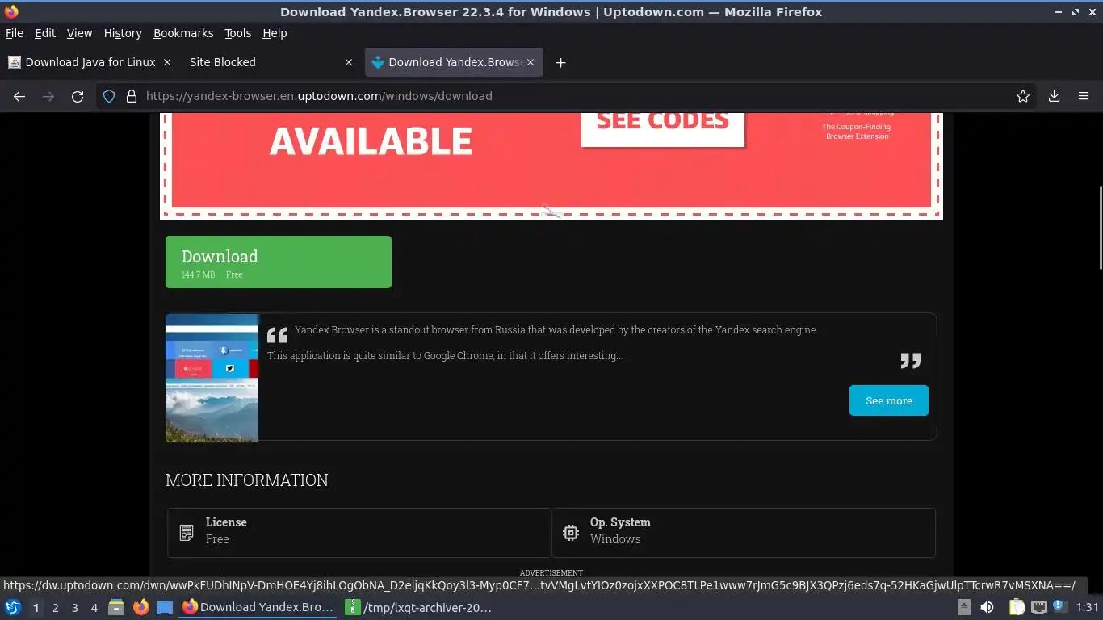1103x620 pixels.
Task: Click the License document icon
Action: [x=187, y=533]
